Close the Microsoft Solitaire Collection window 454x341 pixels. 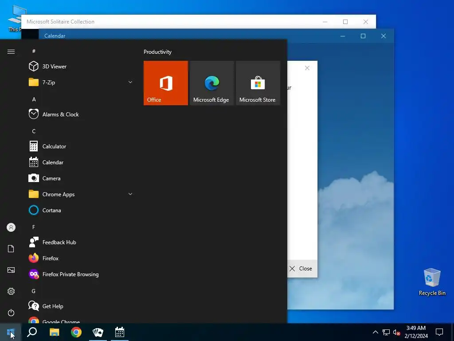coord(366,22)
